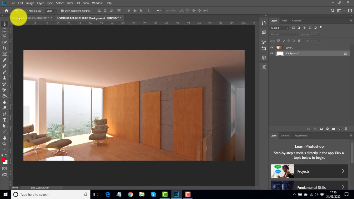Click the Home button in options bar
This screenshot has width=354, height=199.
[x=7, y=11]
